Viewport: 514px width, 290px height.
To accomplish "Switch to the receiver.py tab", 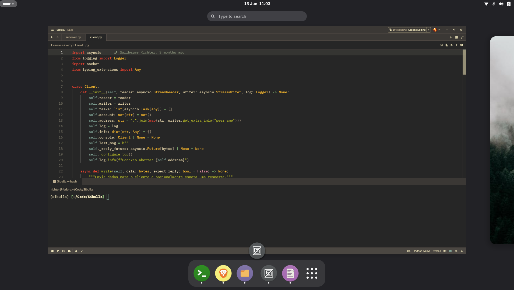I will 73,37.
